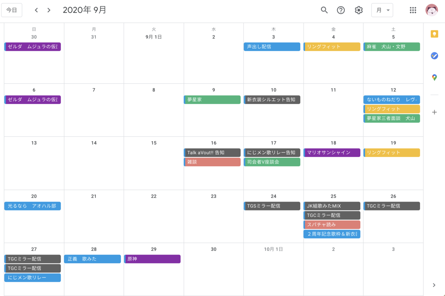Viewport: 445px width, 296px height.
Task: Open the Settings gear menu
Action: (x=359, y=10)
